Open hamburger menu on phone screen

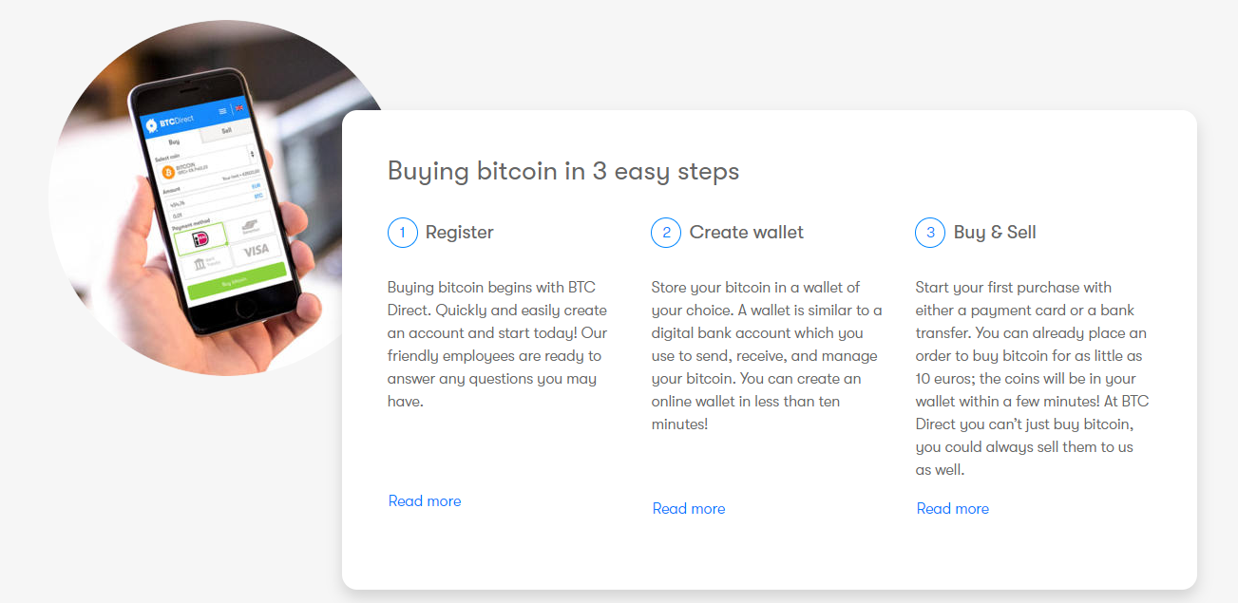[222, 111]
